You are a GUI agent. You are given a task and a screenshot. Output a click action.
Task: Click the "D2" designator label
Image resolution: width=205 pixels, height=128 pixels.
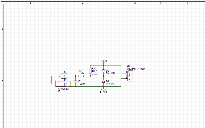(108, 71)
